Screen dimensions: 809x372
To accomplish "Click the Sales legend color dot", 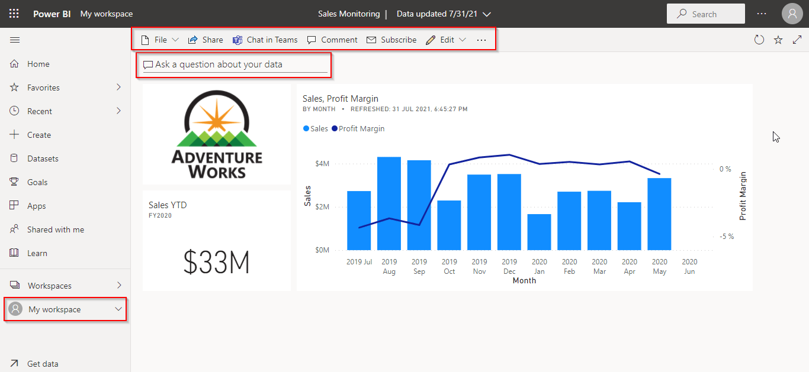I will click(x=306, y=129).
